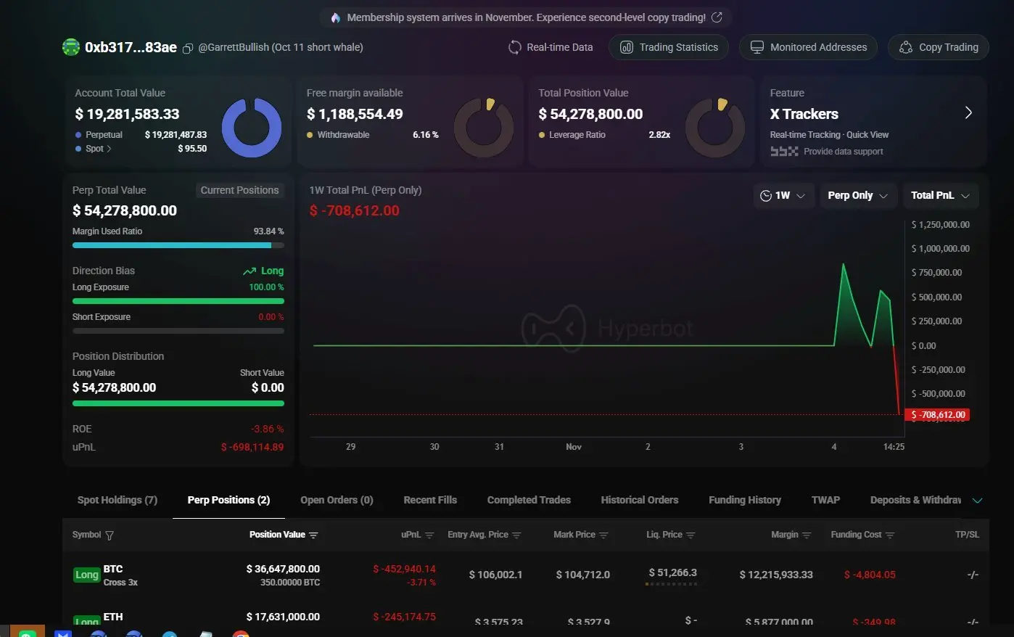
Task: Click the 2.82x leverage ratio value
Action: click(659, 135)
